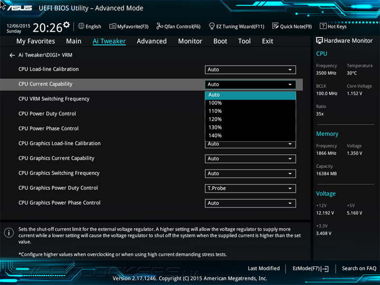Select CPU Graphics Power Phase Control label
Screen dimensions: 380x285
(x=59, y=203)
